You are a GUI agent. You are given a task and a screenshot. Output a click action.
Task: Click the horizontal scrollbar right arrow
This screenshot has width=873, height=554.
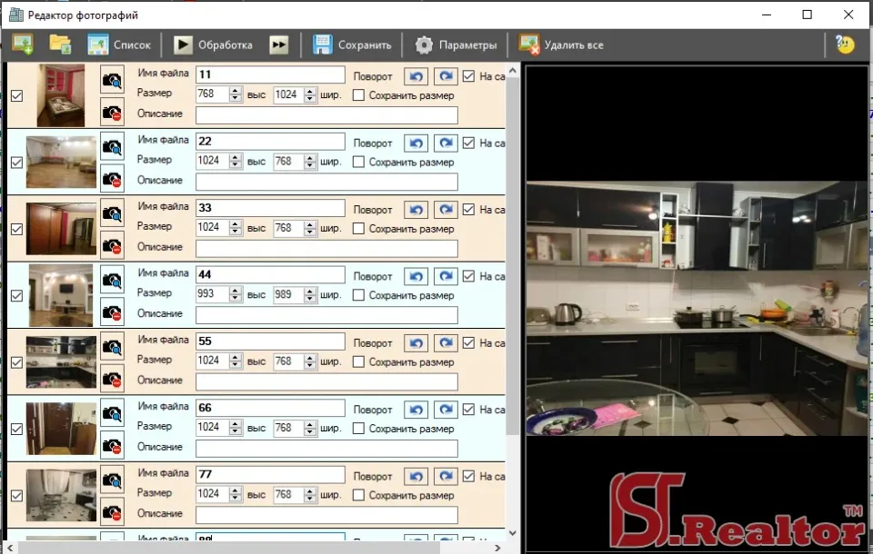coord(497,548)
